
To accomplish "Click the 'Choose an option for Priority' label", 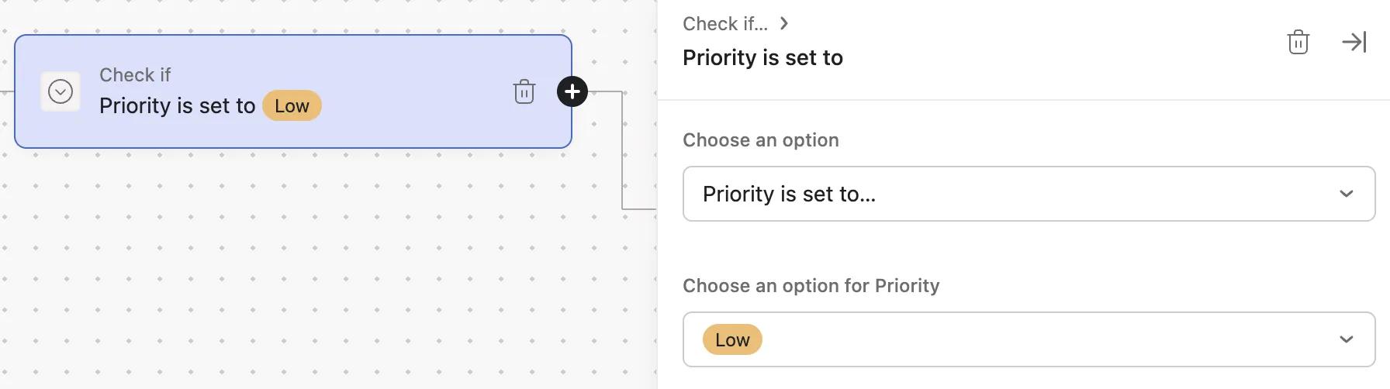I will pyautogui.click(x=811, y=286).
